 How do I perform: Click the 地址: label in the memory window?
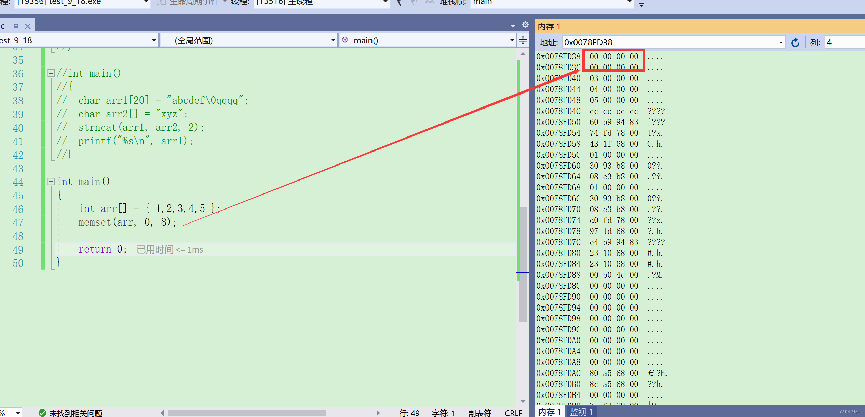(x=549, y=43)
